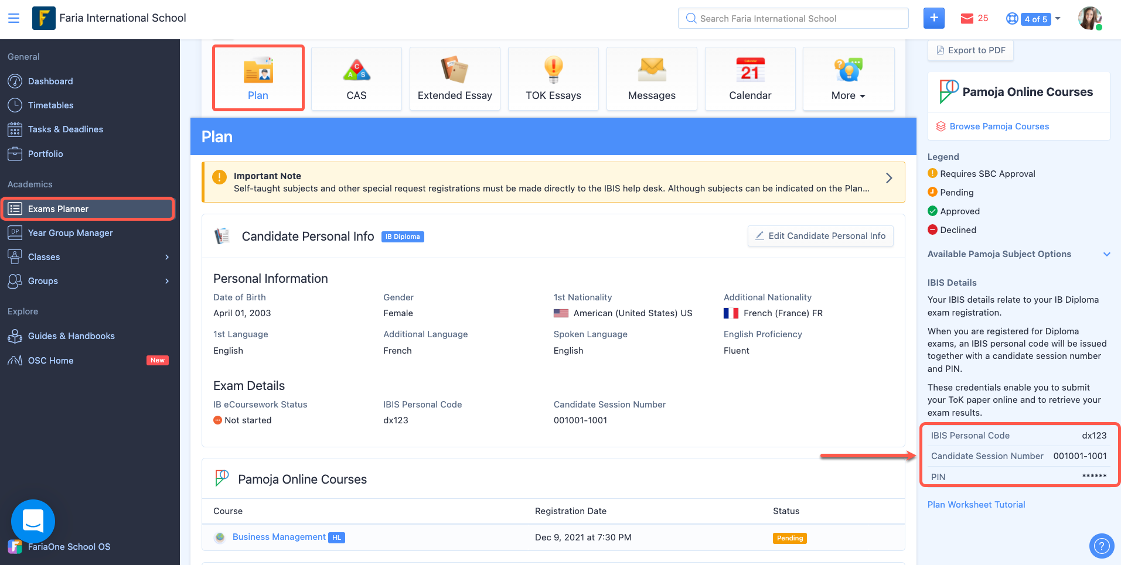Click Export to PDF button

tap(970, 50)
